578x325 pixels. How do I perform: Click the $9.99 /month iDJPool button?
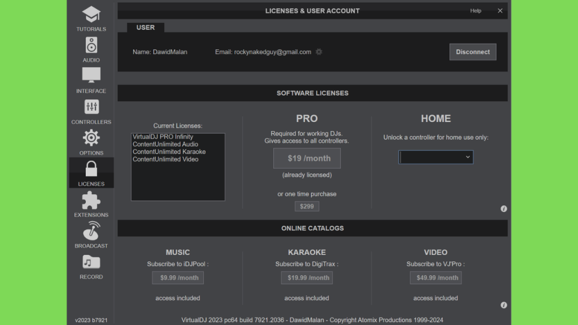(x=178, y=278)
